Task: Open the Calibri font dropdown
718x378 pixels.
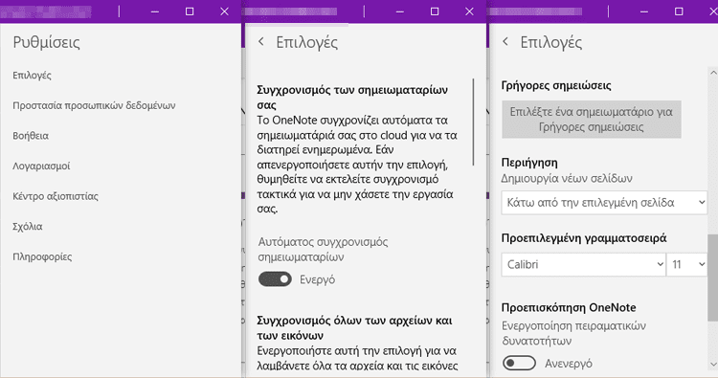Action: point(583,264)
